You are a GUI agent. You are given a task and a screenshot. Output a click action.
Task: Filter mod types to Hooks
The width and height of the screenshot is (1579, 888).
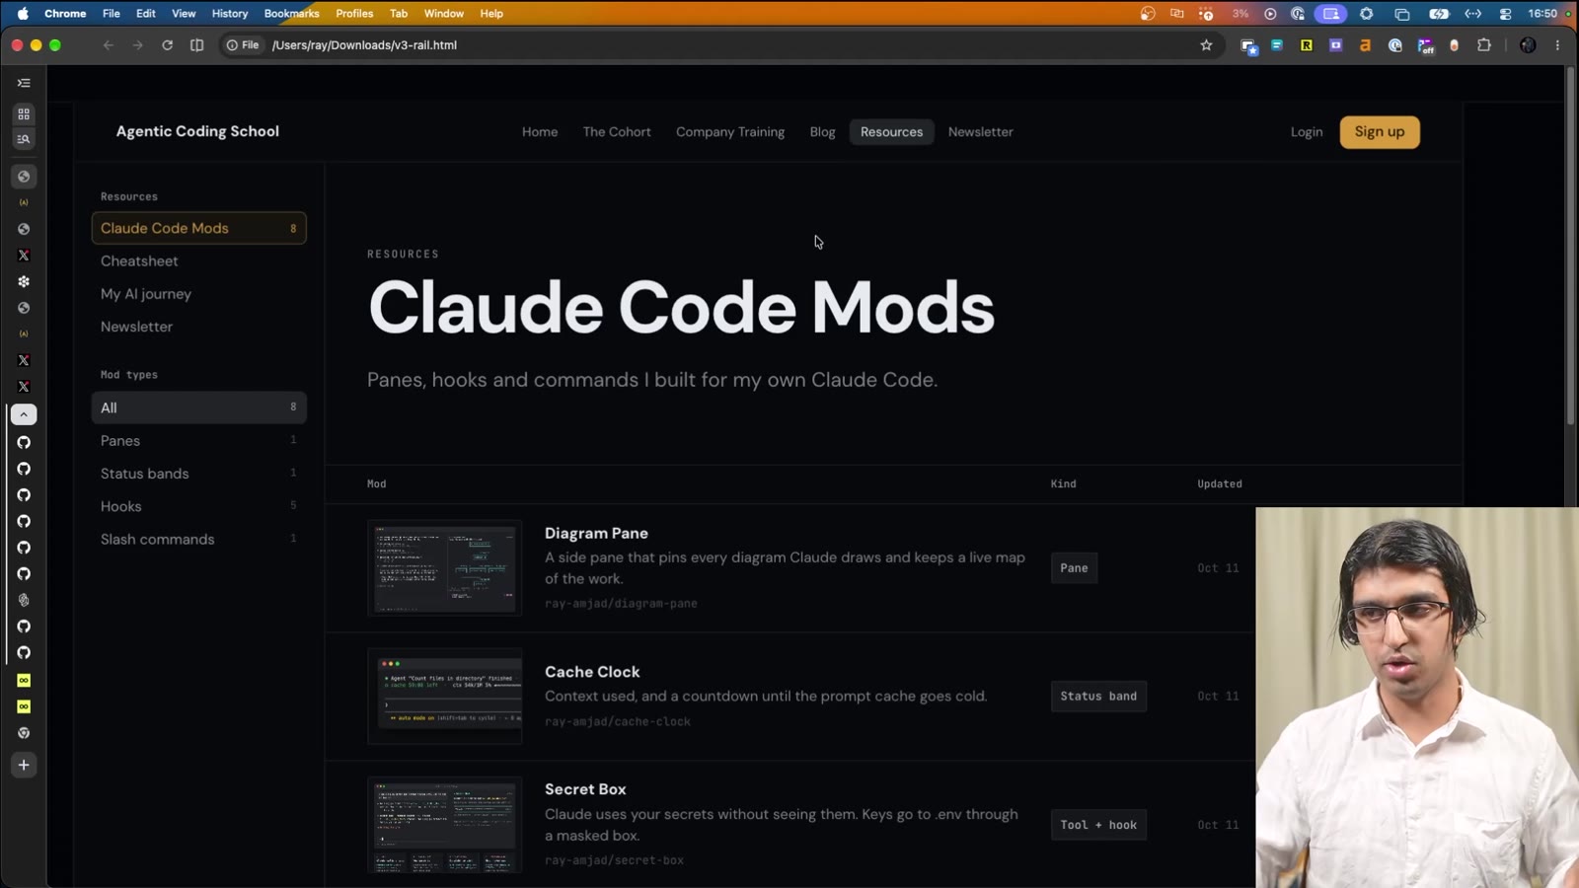pyautogui.click(x=199, y=506)
